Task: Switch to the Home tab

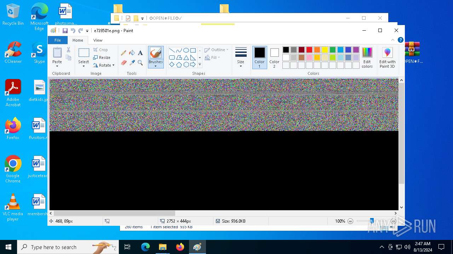Action: tap(78, 40)
